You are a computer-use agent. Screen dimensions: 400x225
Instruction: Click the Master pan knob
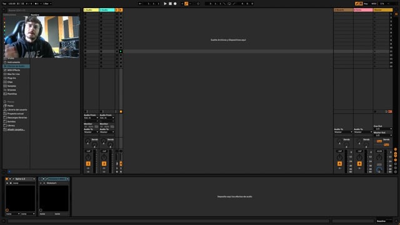coord(379,157)
